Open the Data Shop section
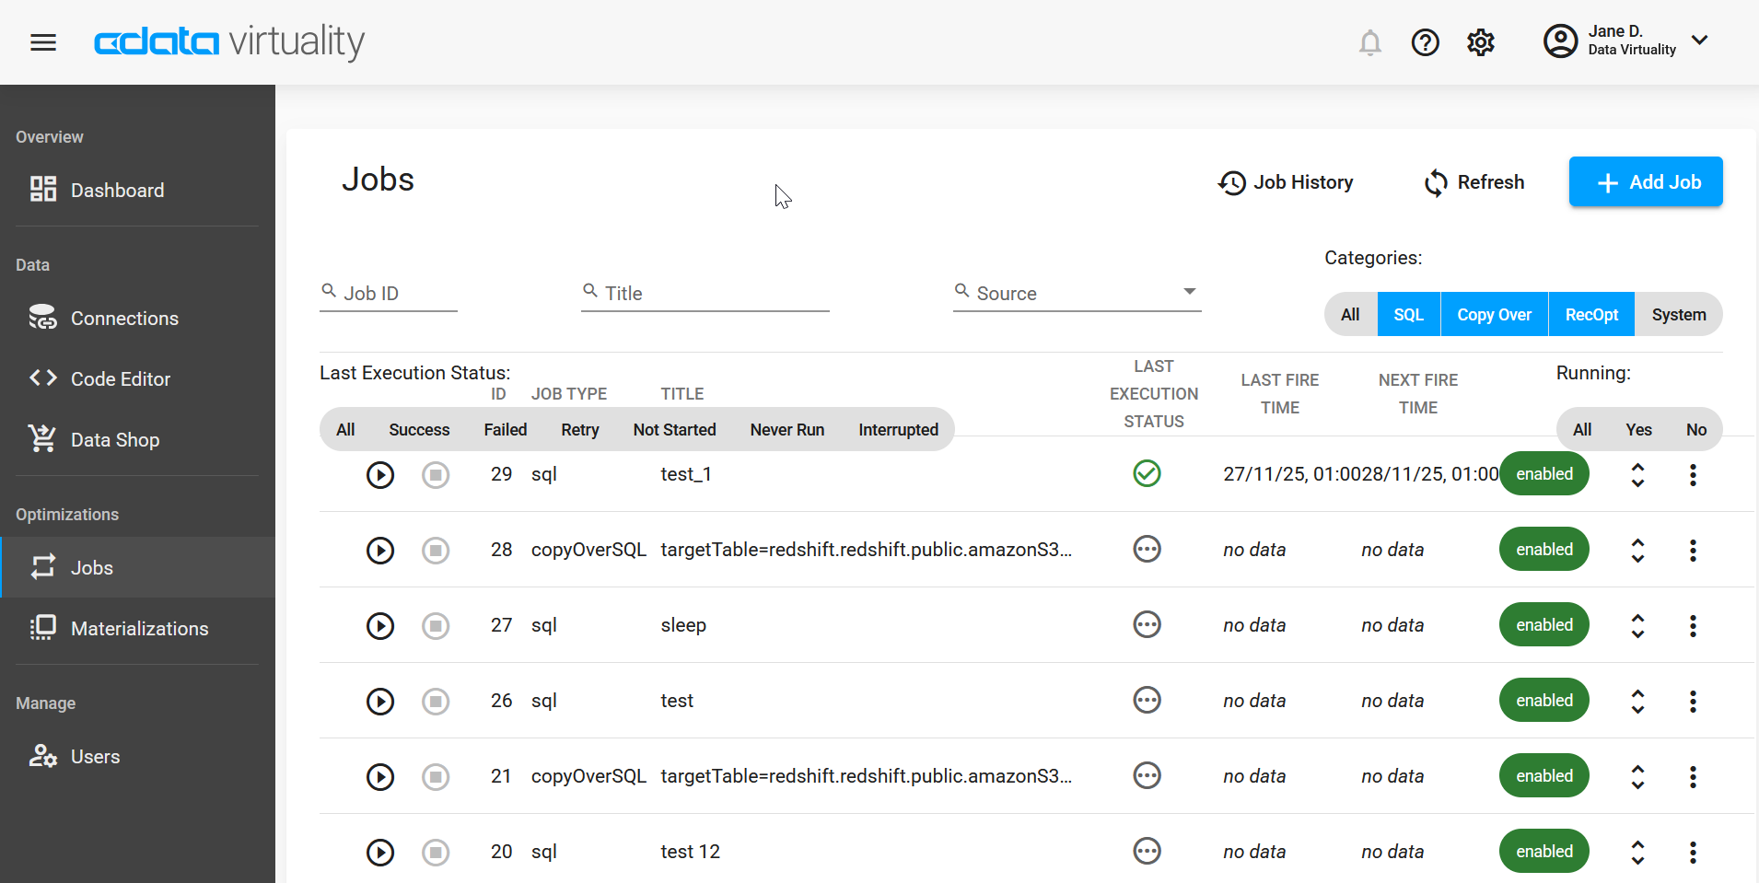The height and width of the screenshot is (883, 1759). point(115,439)
